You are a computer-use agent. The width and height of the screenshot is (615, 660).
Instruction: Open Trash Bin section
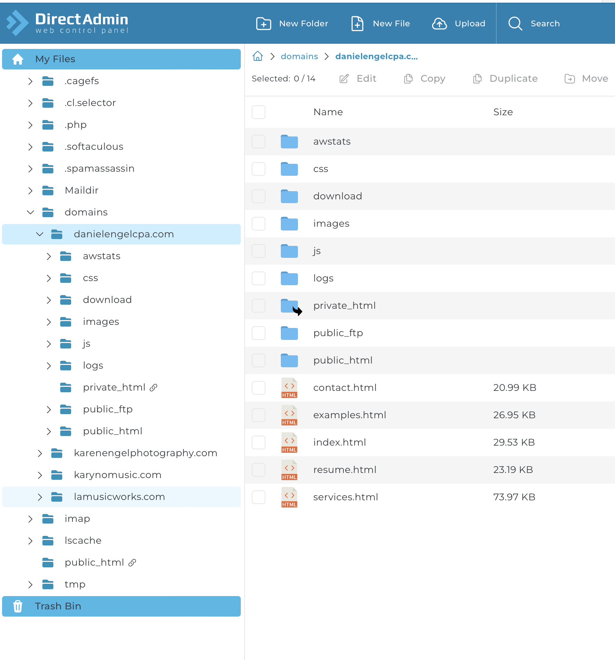click(121, 606)
